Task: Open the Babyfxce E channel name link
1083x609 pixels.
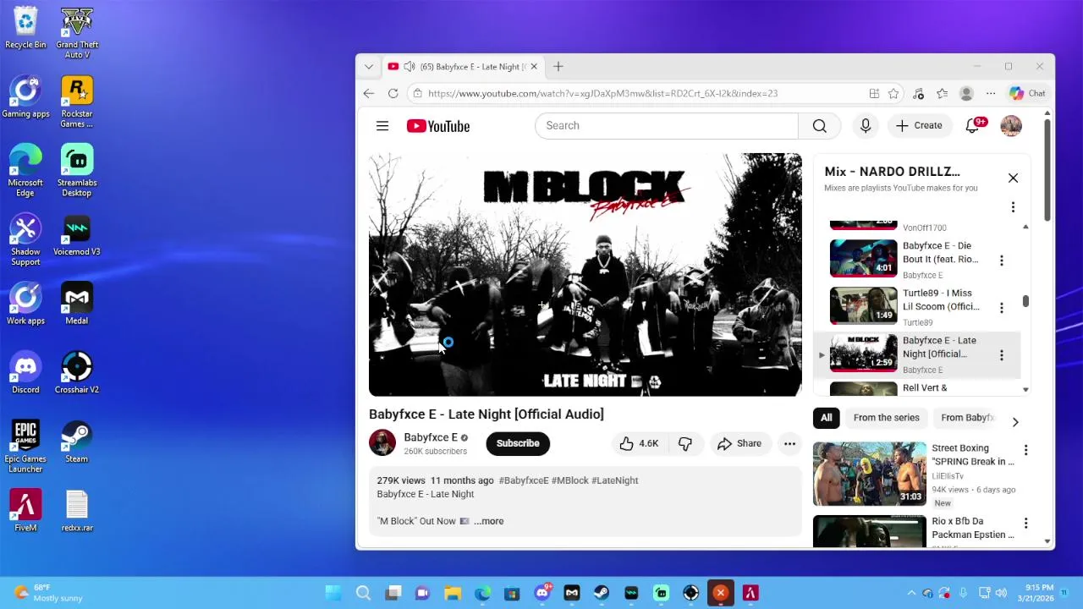Action: 431,437
